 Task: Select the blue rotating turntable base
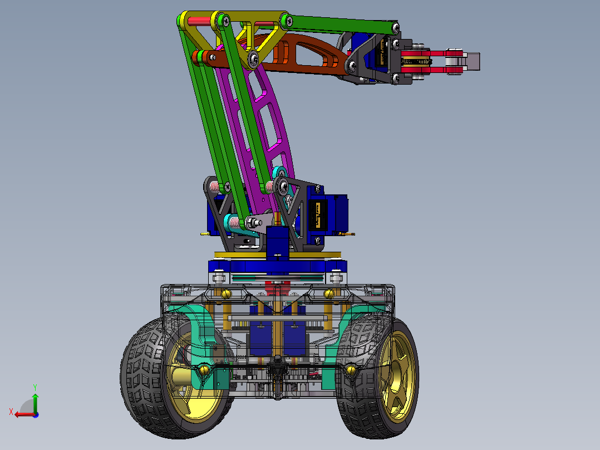pyautogui.click(x=277, y=266)
